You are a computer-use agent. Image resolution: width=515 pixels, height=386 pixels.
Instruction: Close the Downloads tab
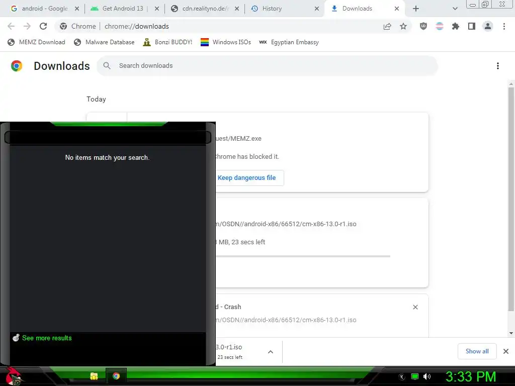pos(397,9)
